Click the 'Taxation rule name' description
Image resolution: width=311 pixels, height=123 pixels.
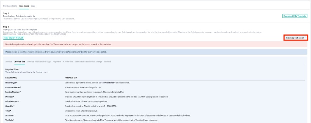coord(111,120)
